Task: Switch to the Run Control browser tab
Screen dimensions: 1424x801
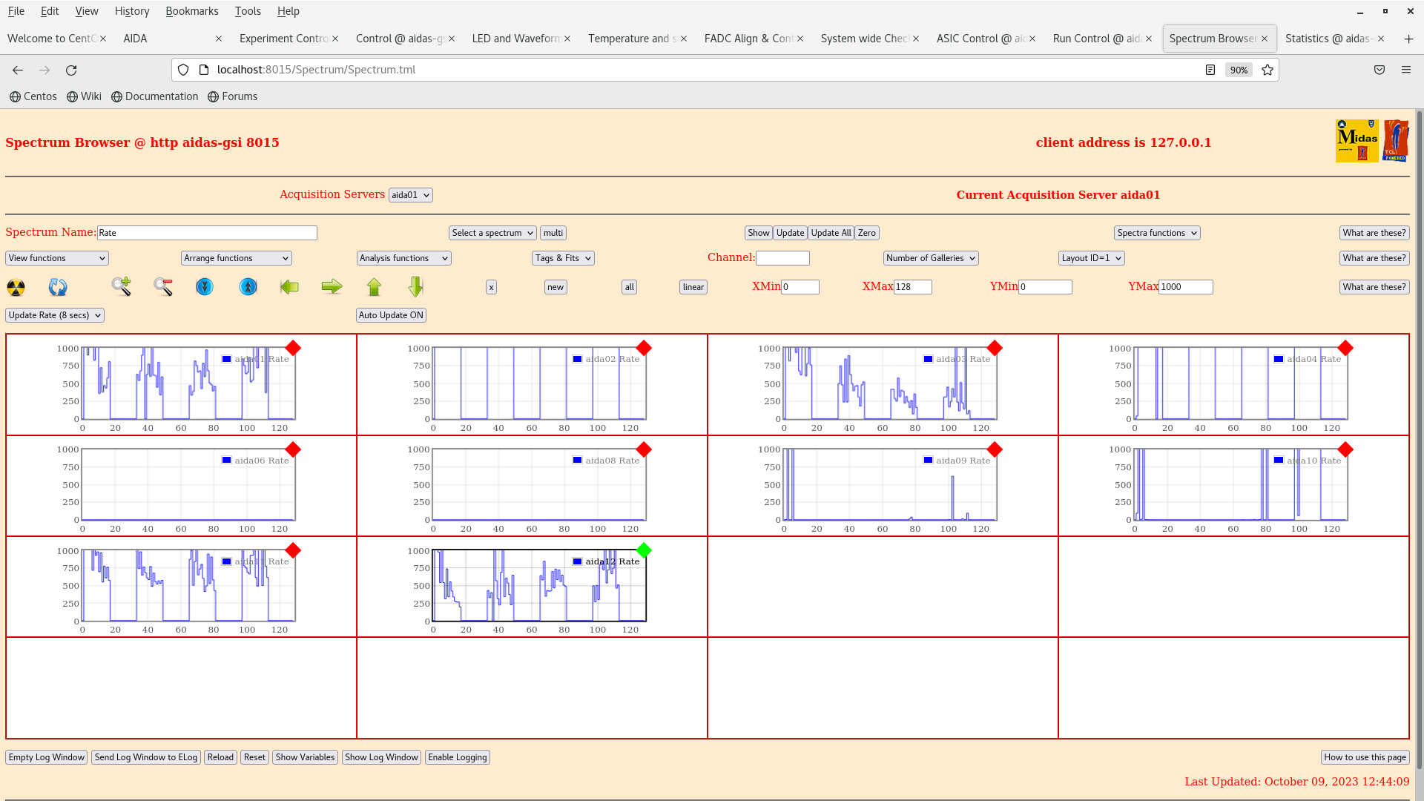Action: tap(1096, 39)
